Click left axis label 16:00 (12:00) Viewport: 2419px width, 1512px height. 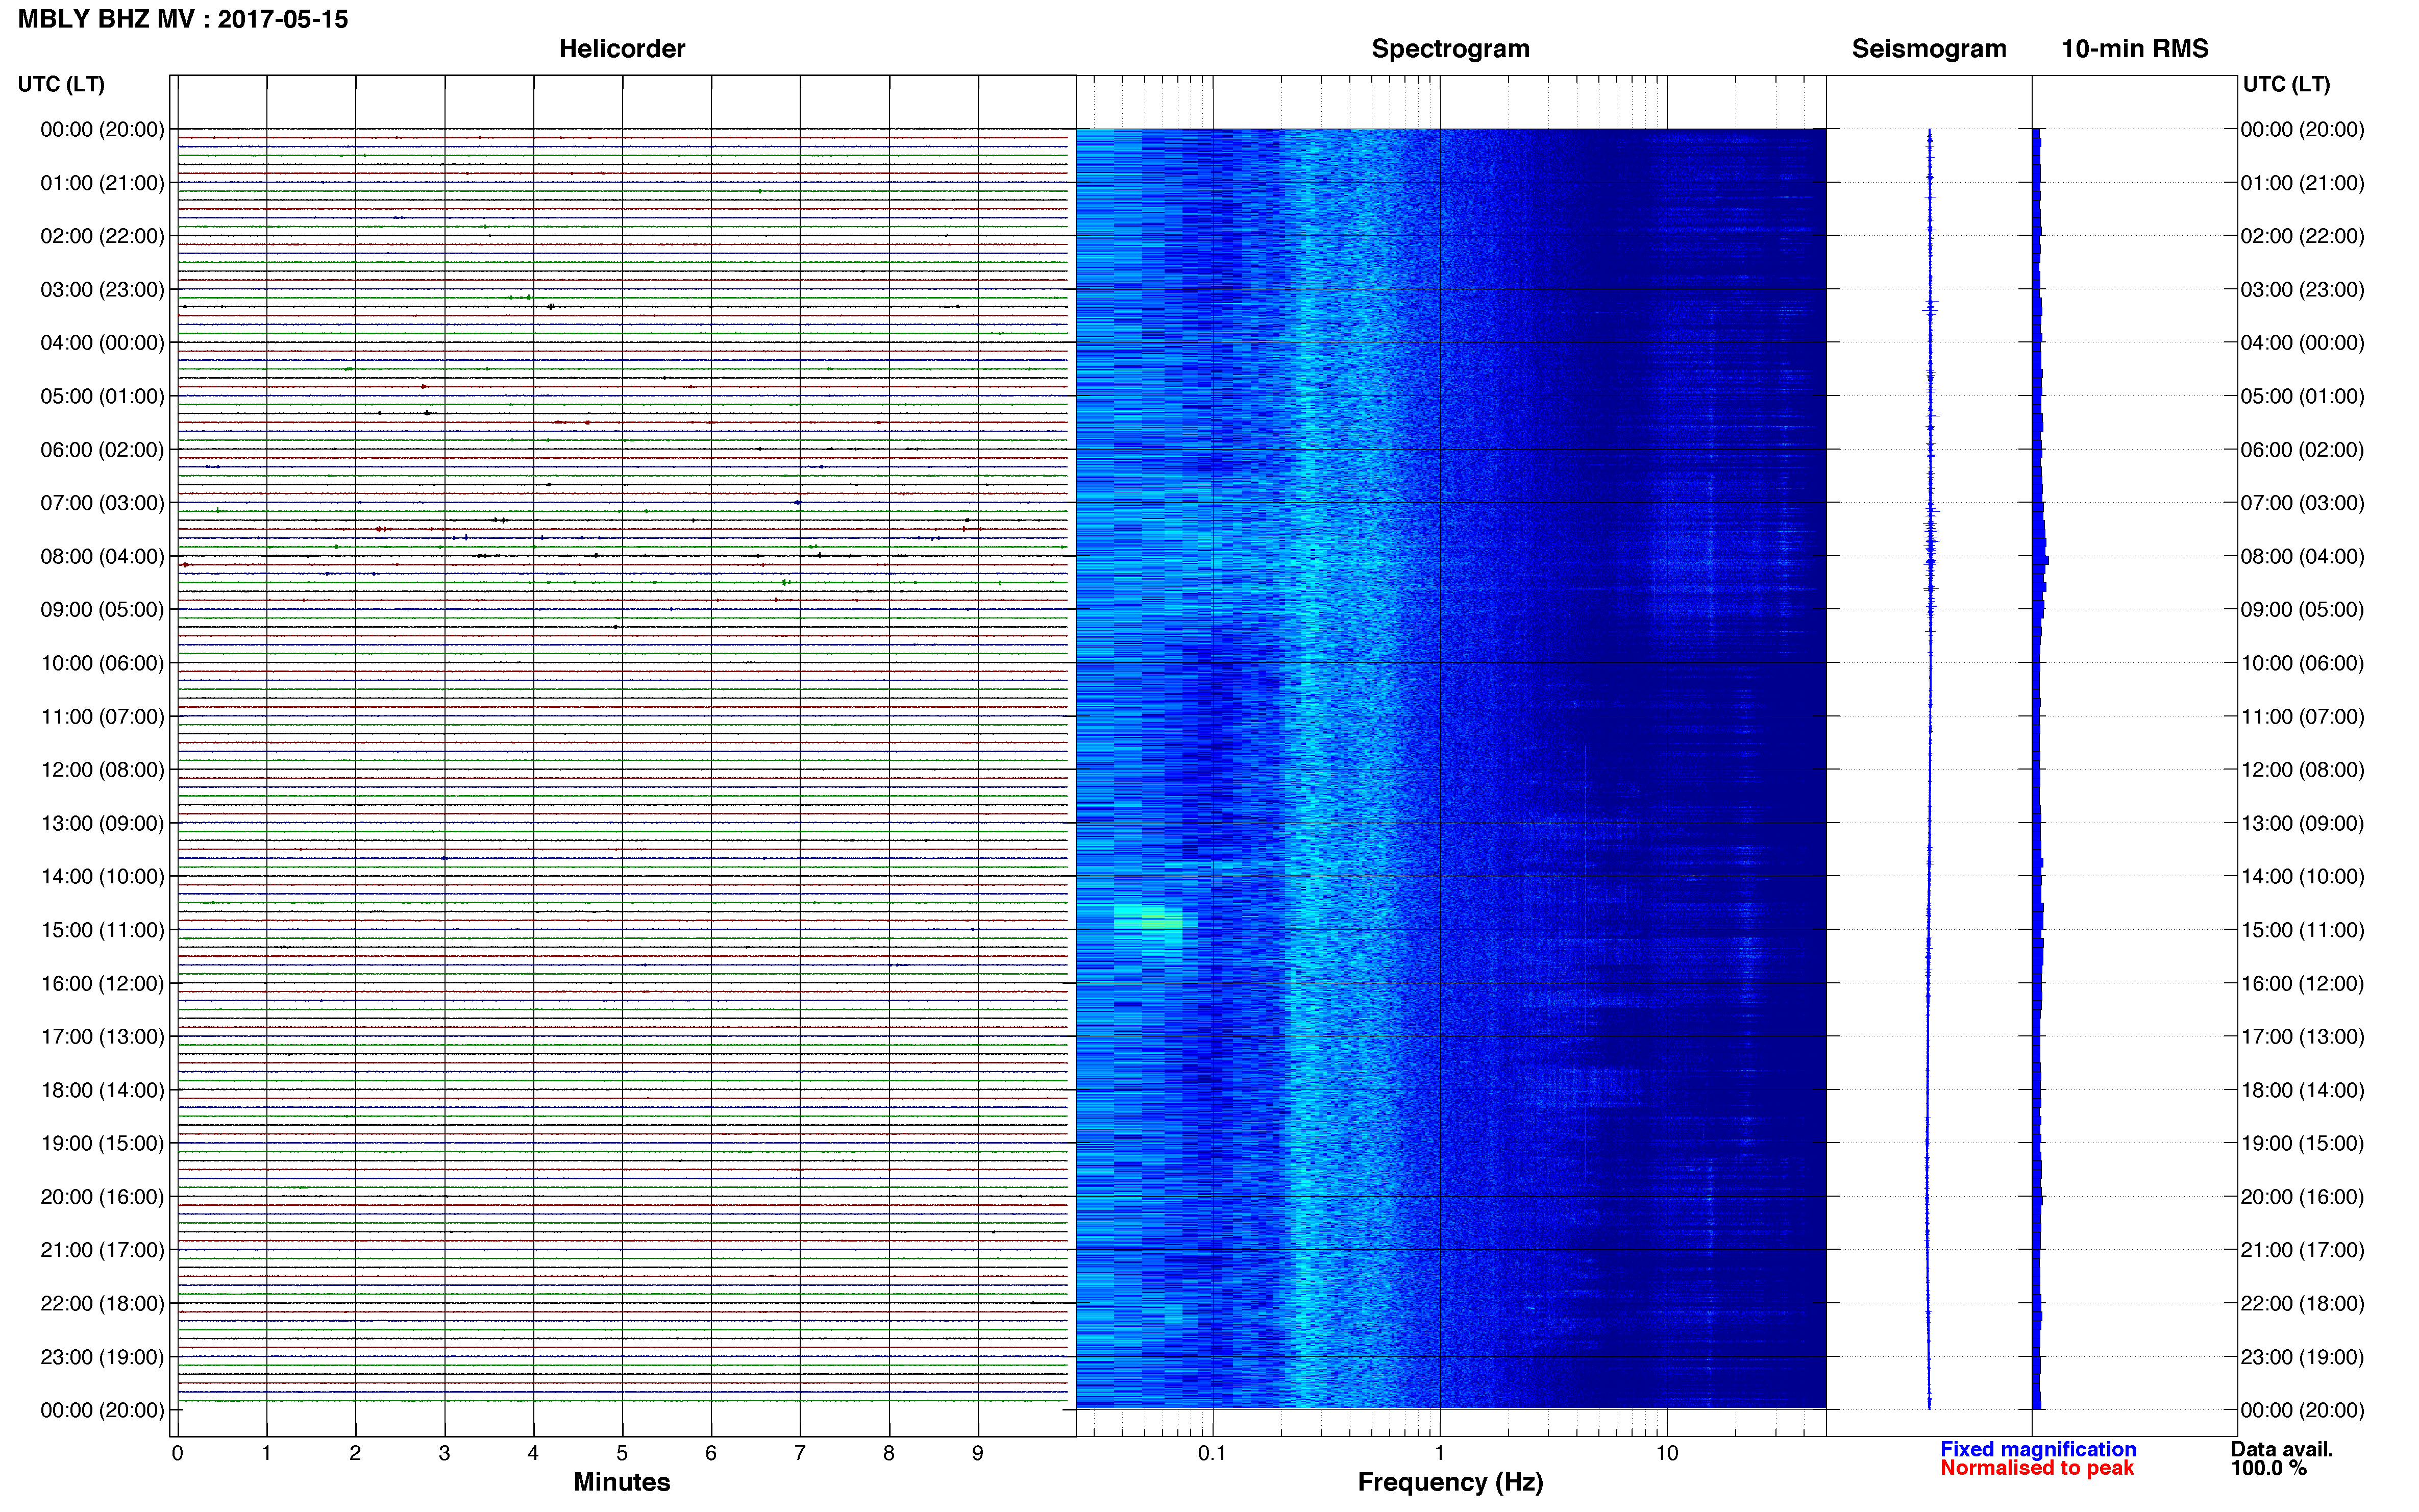click(x=102, y=983)
